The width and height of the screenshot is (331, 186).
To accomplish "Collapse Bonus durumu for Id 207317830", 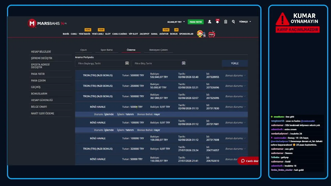I will [x=235, y=107].
